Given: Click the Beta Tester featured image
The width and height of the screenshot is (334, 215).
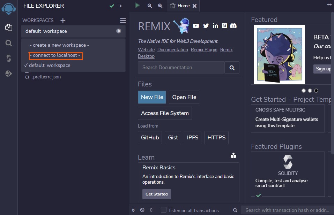Looking at the screenshot, I should (280, 55).
